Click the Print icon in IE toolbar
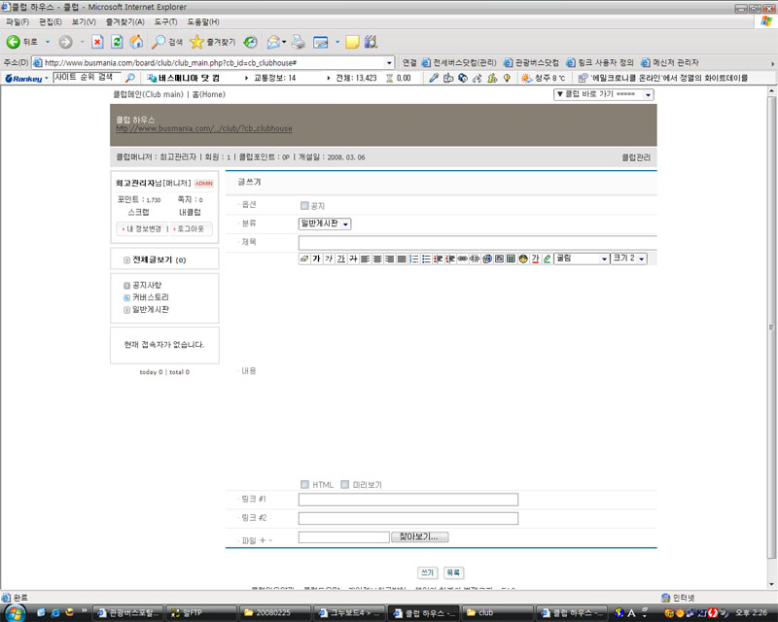778x622 pixels. coord(300,42)
